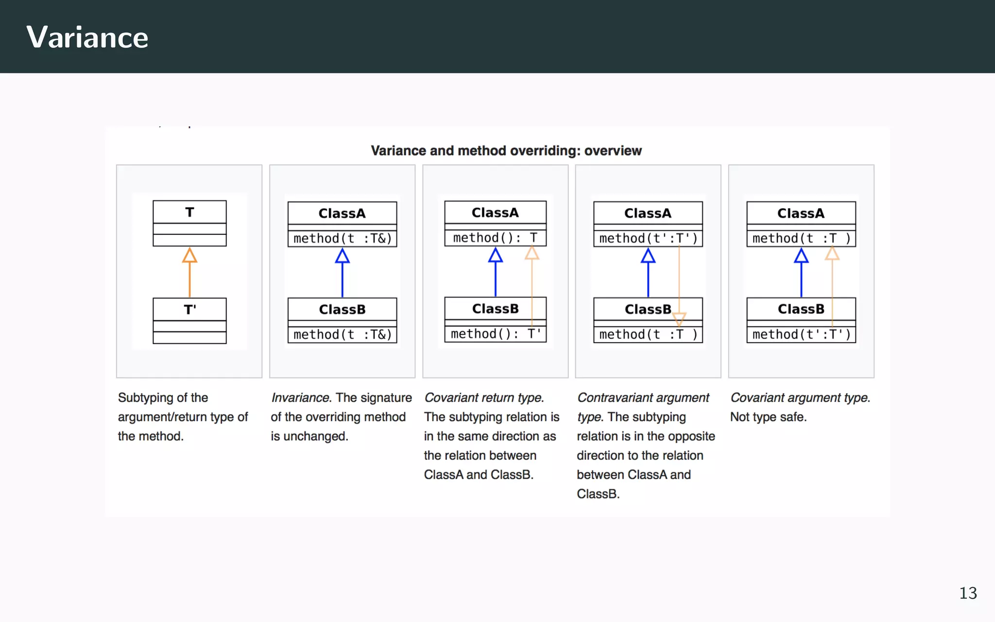This screenshot has width=995, height=622.
Task: Select the method(t :T&) row of ClassB
Action: (x=342, y=334)
